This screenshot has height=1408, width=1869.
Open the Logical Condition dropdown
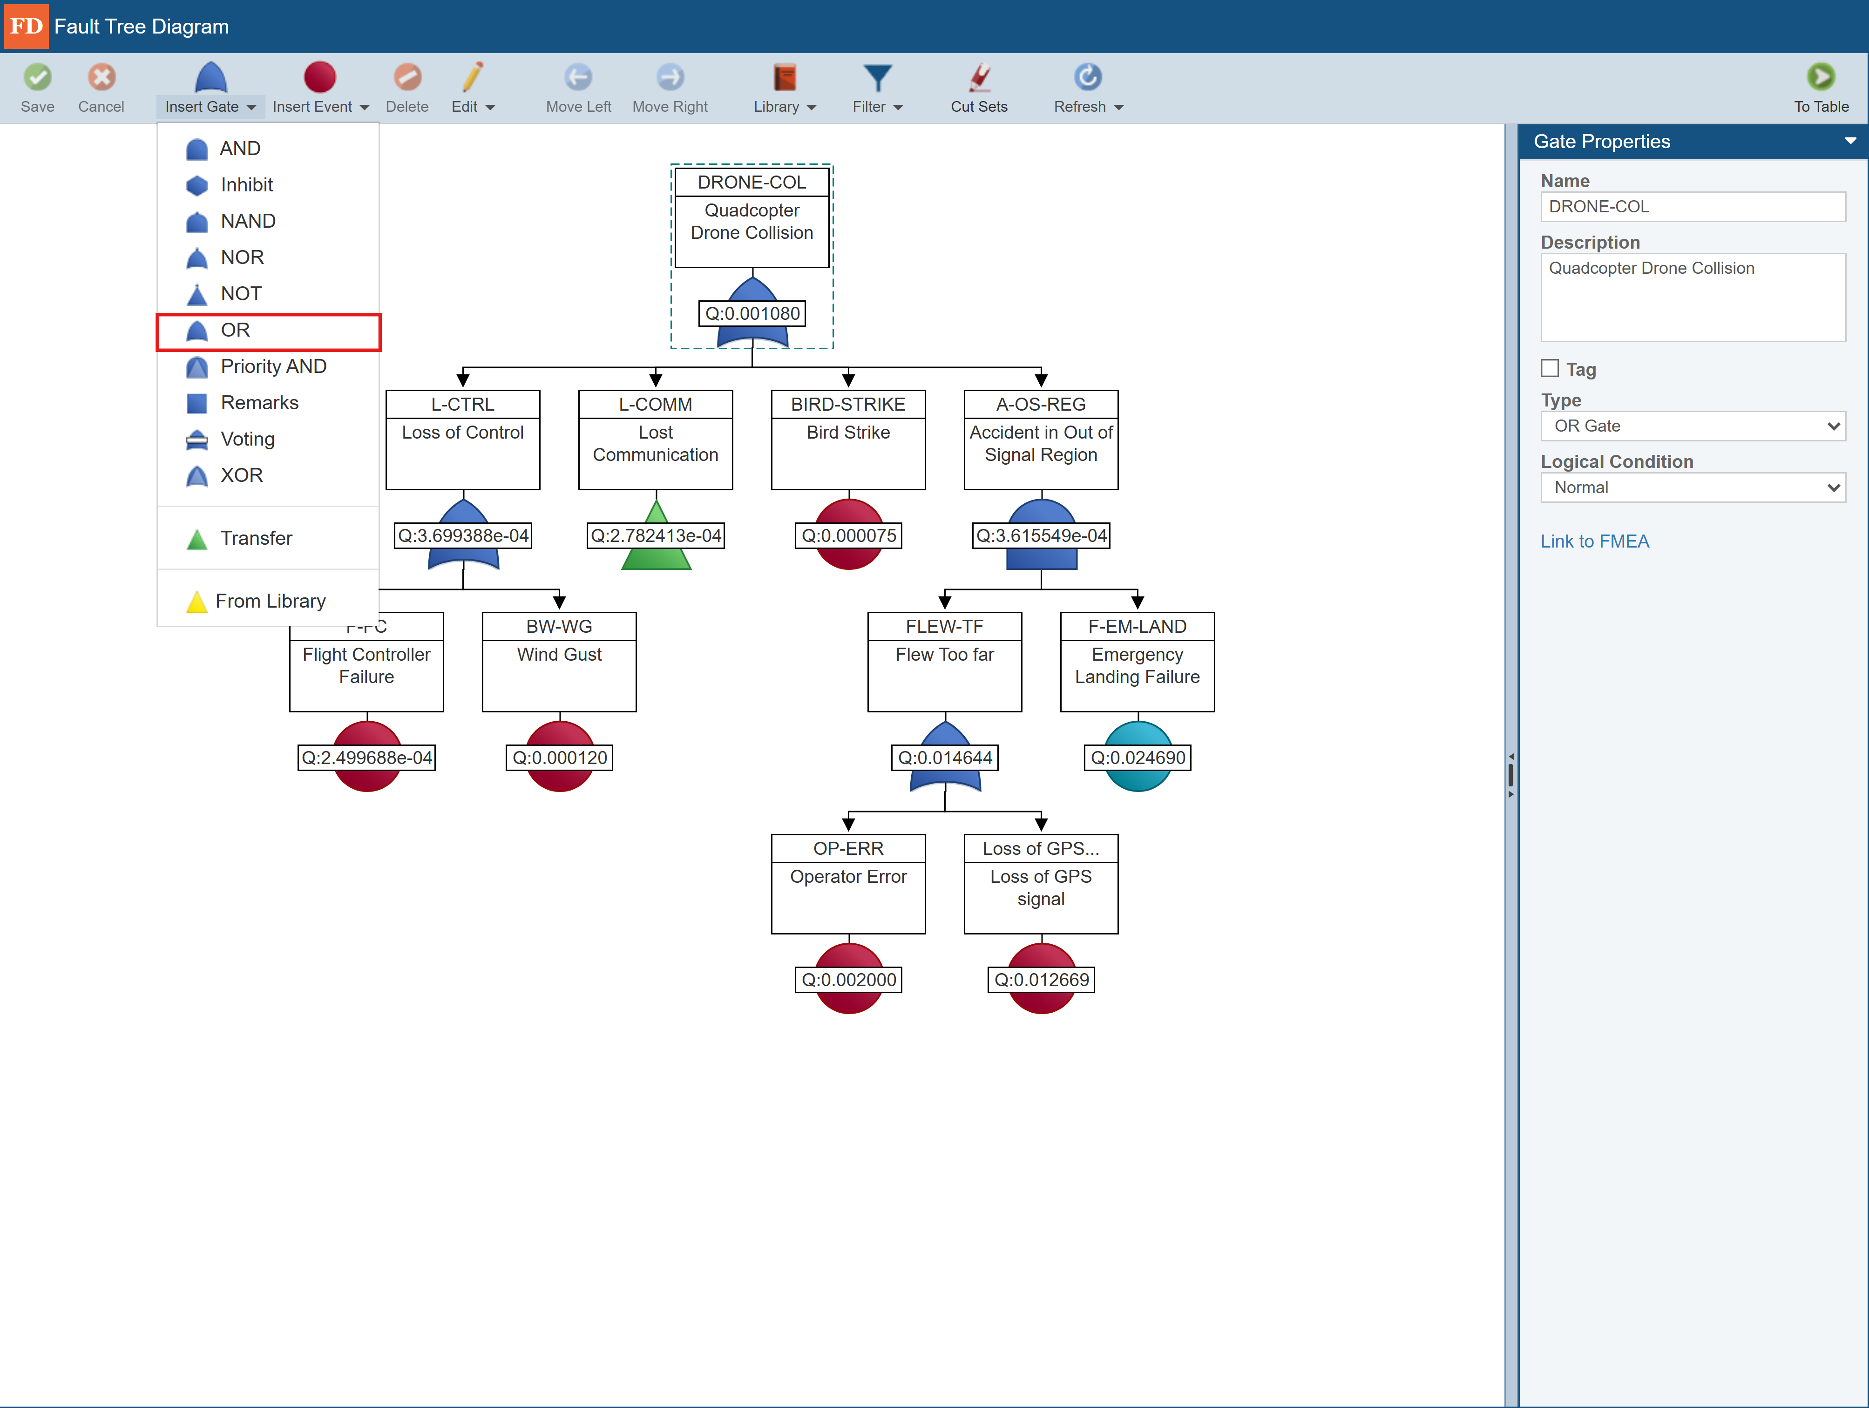(x=1693, y=487)
